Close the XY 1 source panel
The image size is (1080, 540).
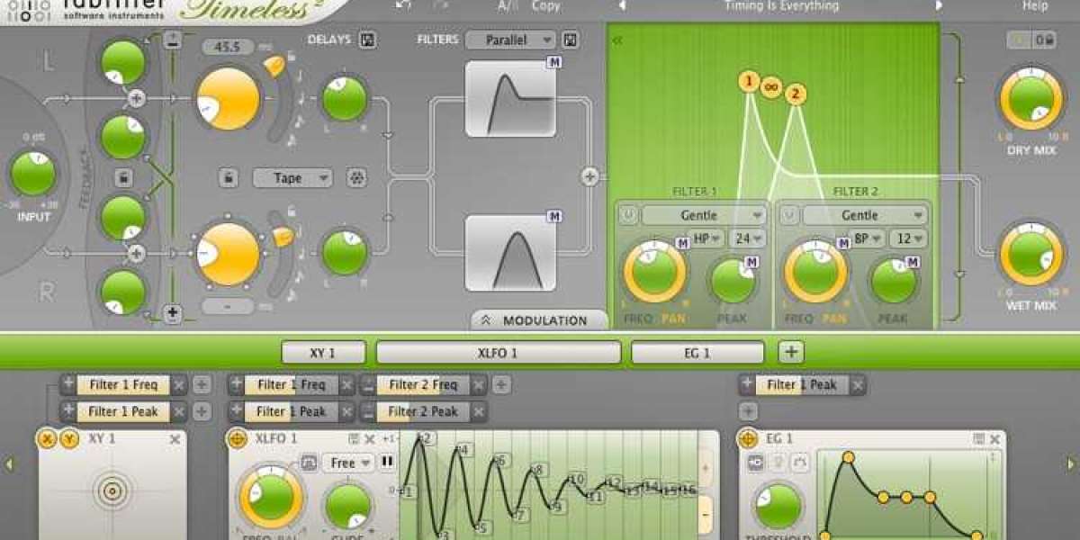pos(175,439)
